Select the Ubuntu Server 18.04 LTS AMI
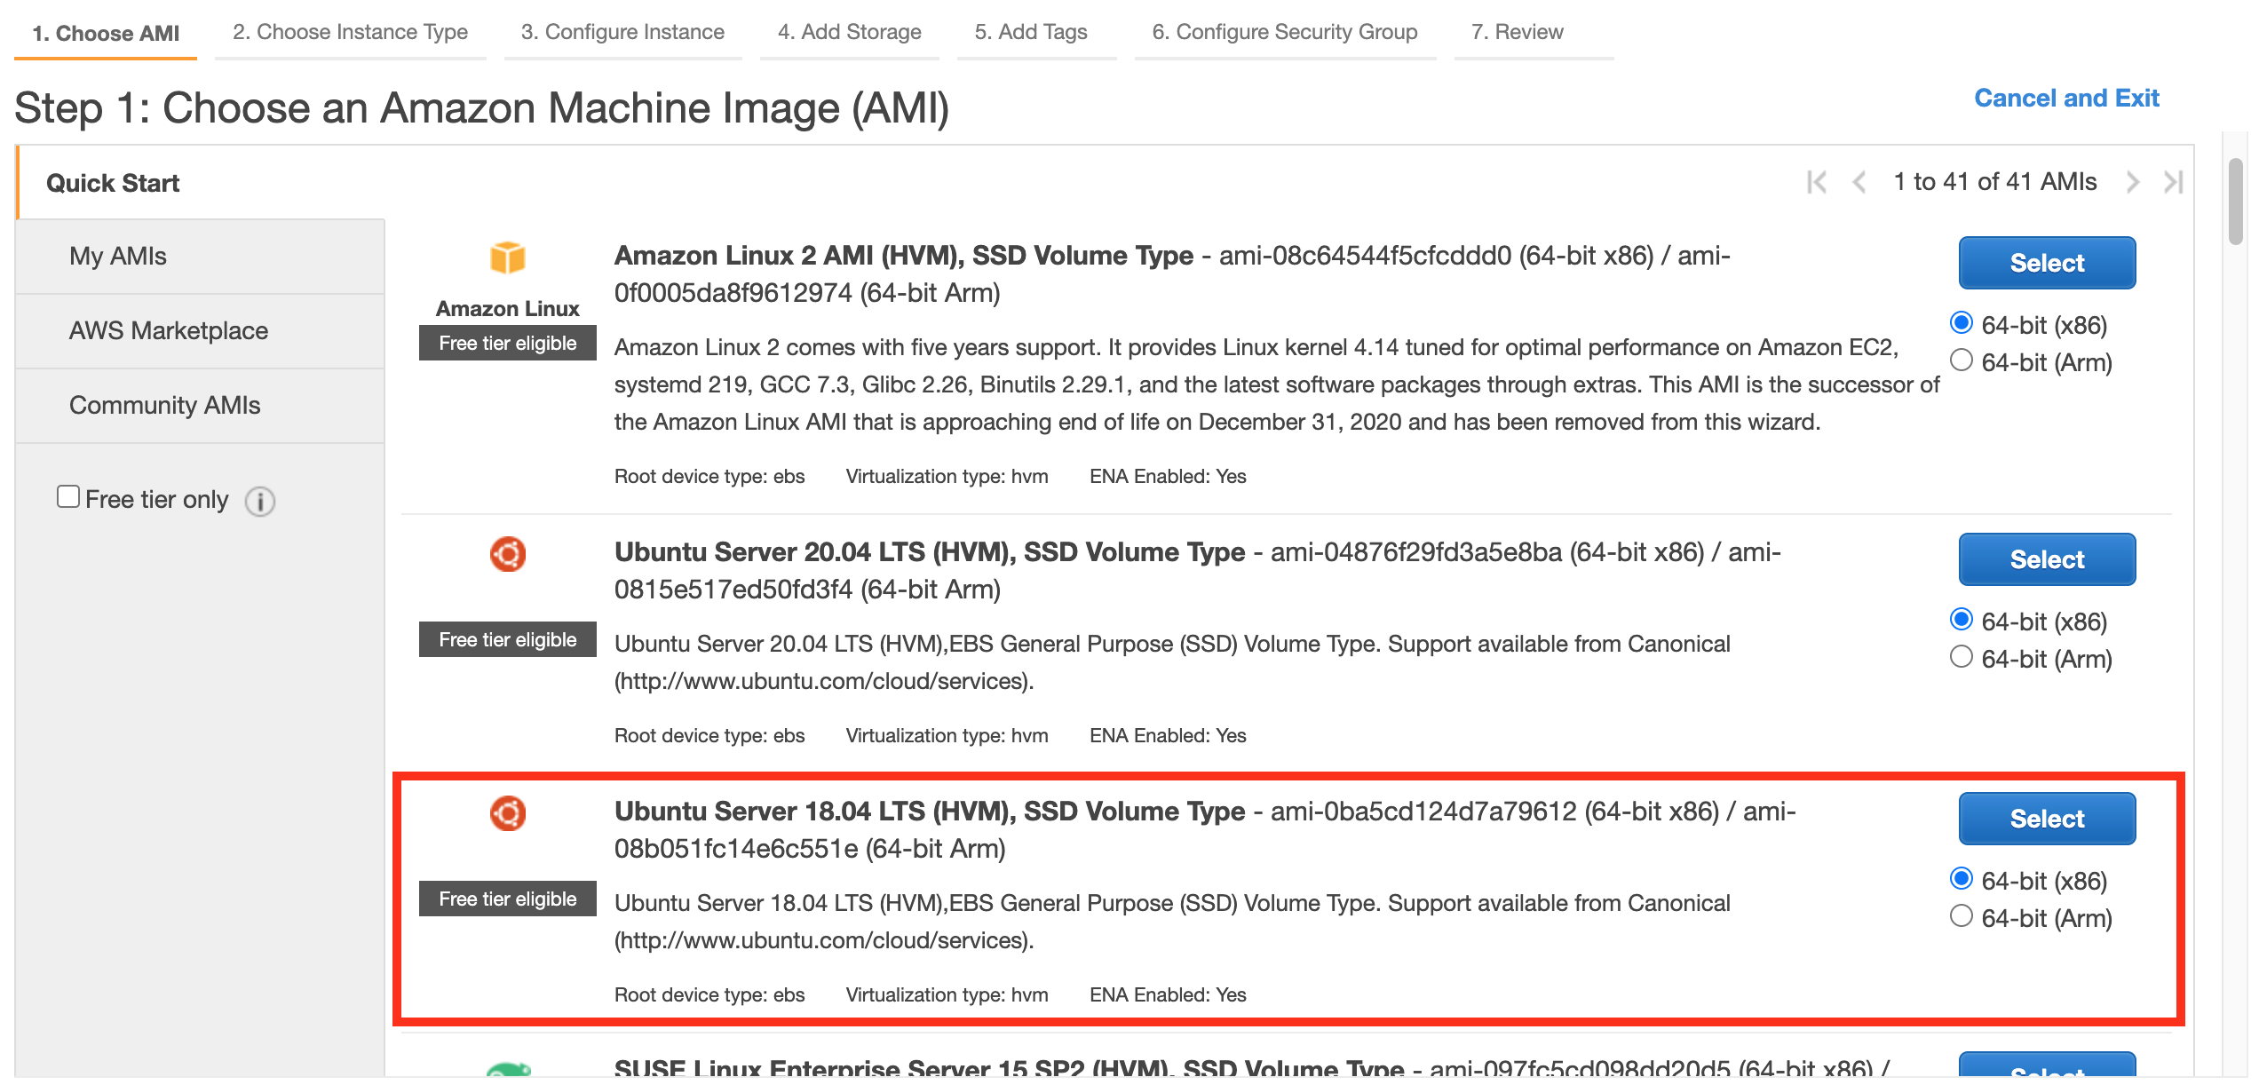The image size is (2259, 1085). click(x=2046, y=819)
